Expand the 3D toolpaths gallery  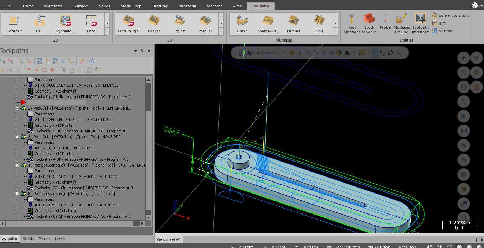221,31
